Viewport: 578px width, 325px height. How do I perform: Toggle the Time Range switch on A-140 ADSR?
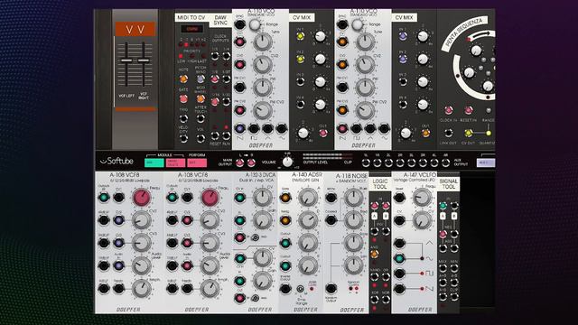coord(301,289)
